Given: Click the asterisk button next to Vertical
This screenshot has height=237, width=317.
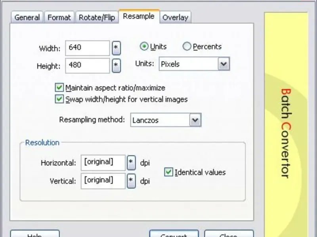Looking at the screenshot, I should tap(131, 181).
